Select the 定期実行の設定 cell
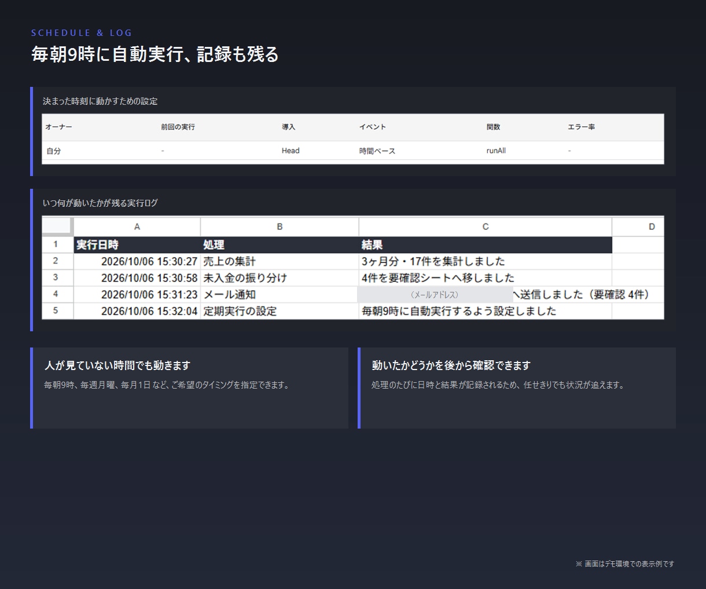This screenshot has height=589, width=706. [280, 311]
